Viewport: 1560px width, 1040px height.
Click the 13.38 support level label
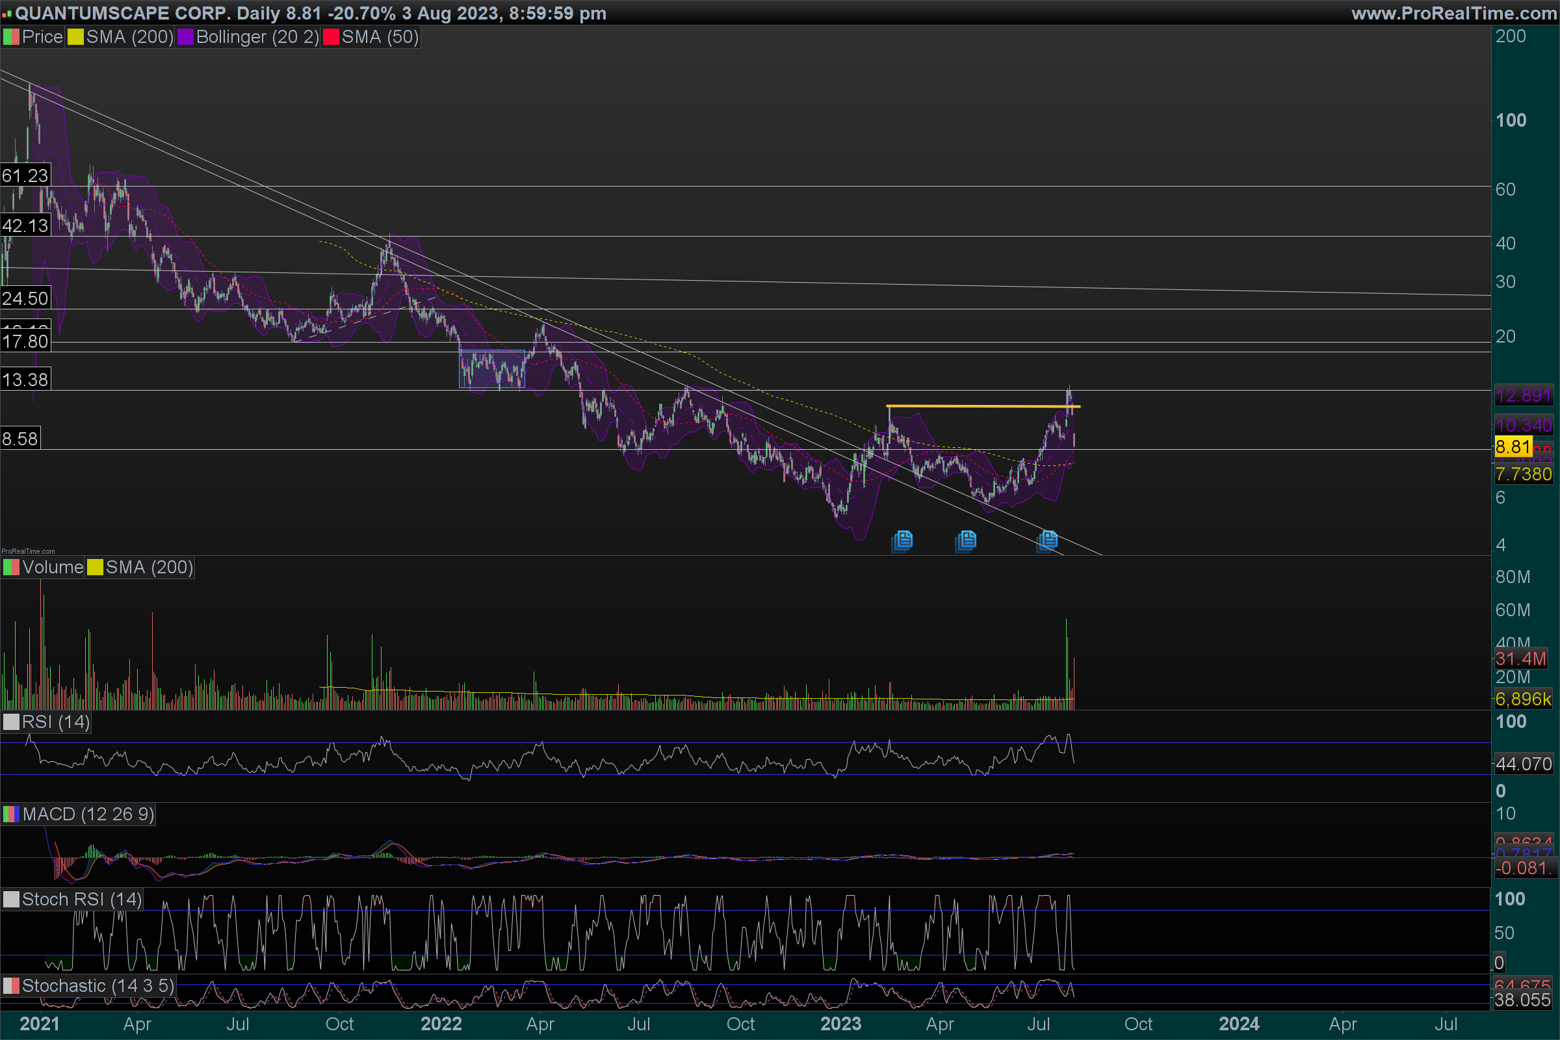point(25,380)
